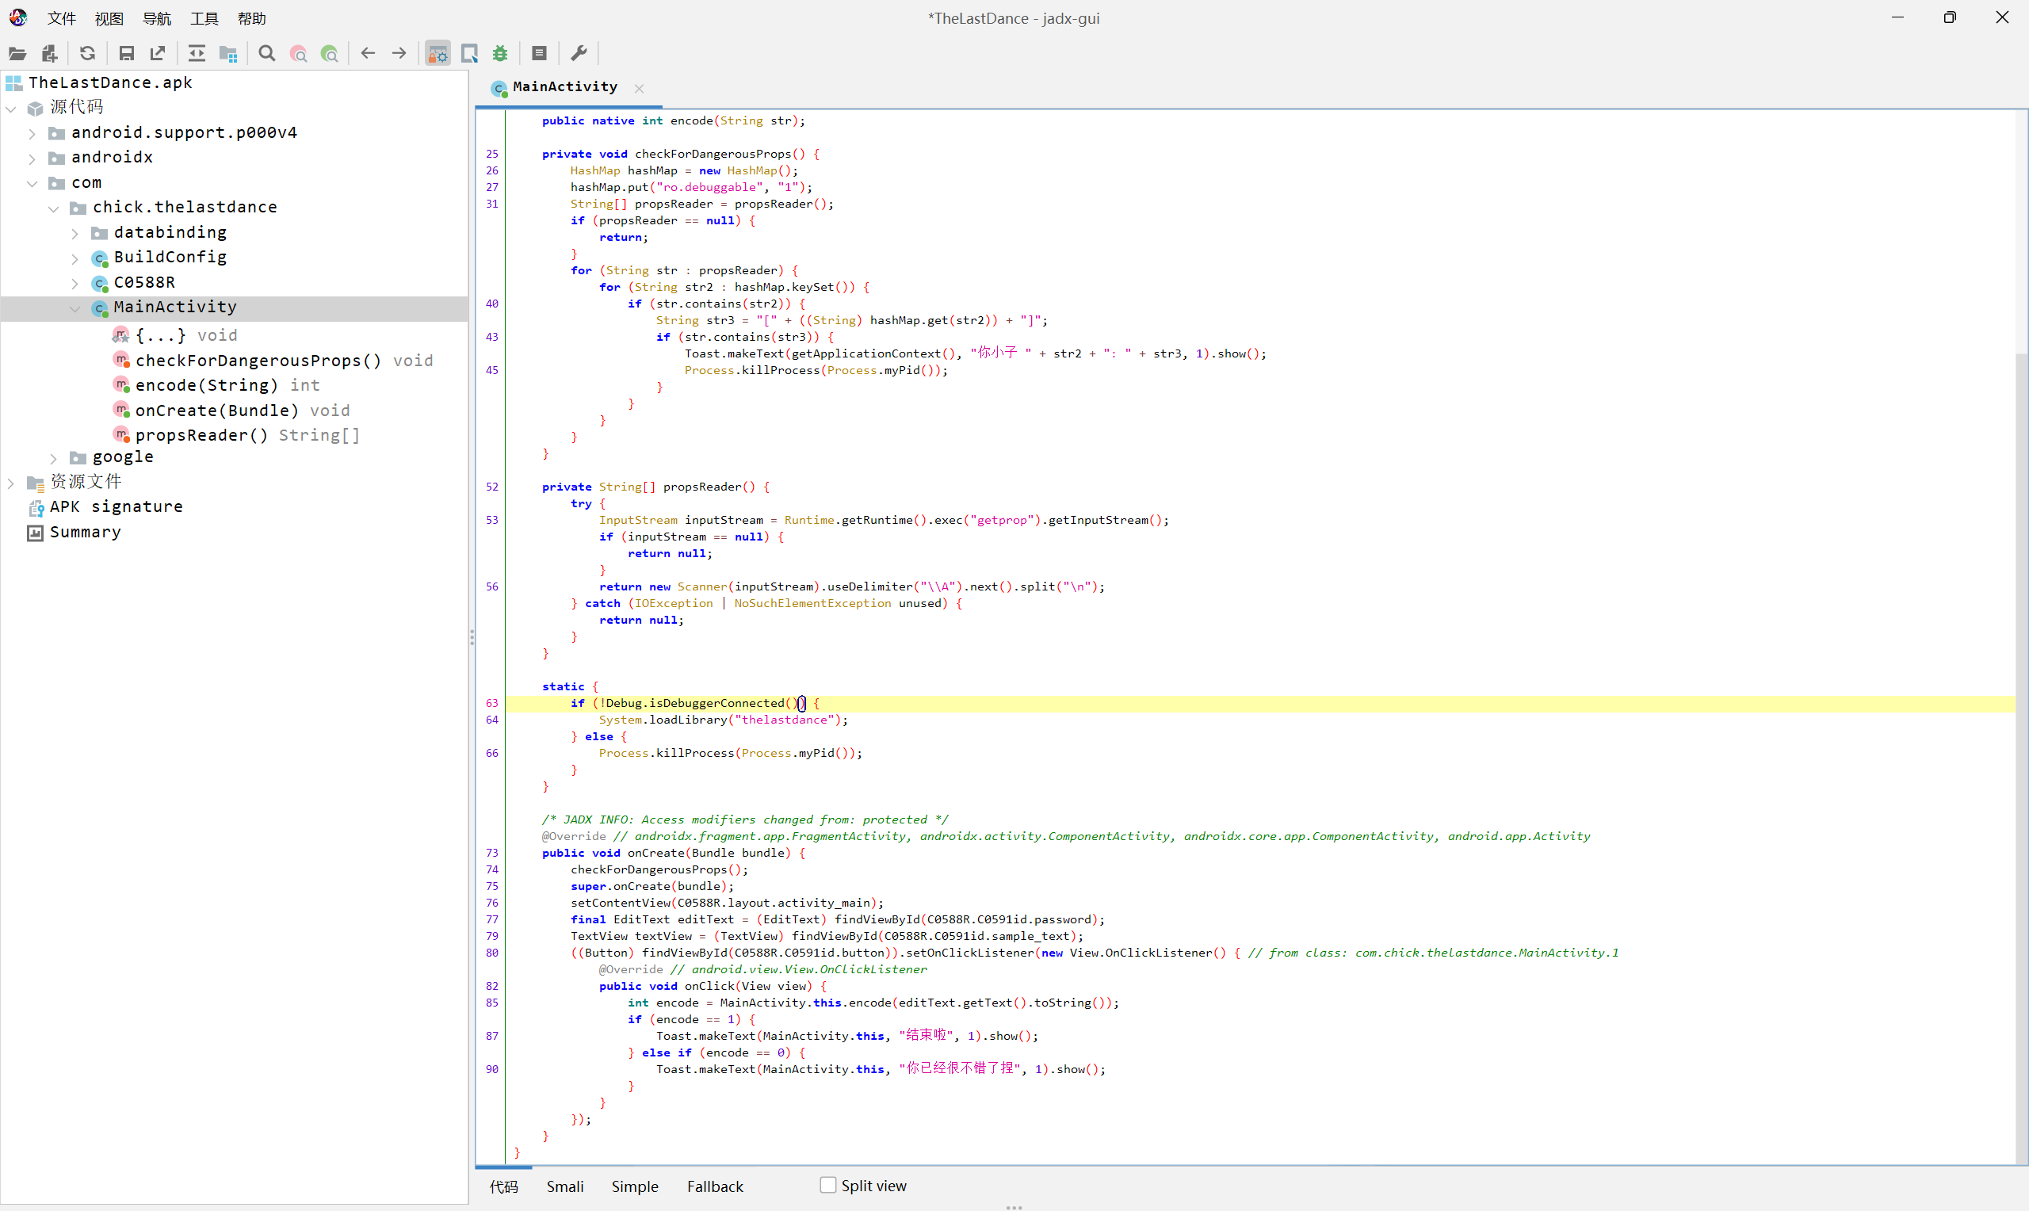
Task: Expand the 资源文件 resources node
Action: coord(10,483)
